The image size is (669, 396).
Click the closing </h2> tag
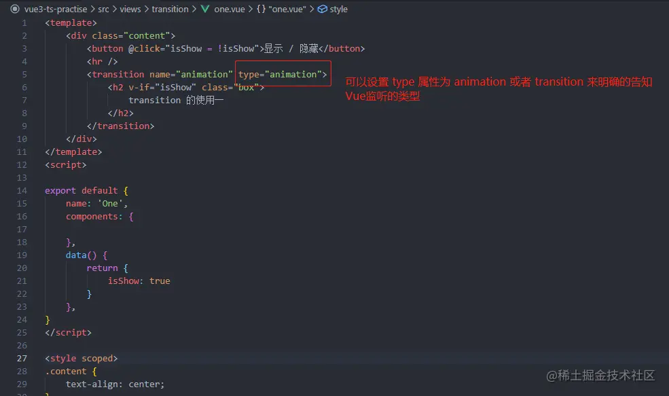pyautogui.click(x=120, y=113)
